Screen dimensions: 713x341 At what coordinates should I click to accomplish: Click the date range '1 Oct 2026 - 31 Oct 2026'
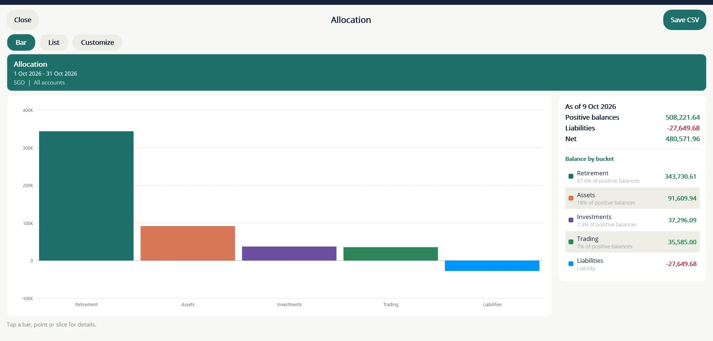(x=45, y=74)
